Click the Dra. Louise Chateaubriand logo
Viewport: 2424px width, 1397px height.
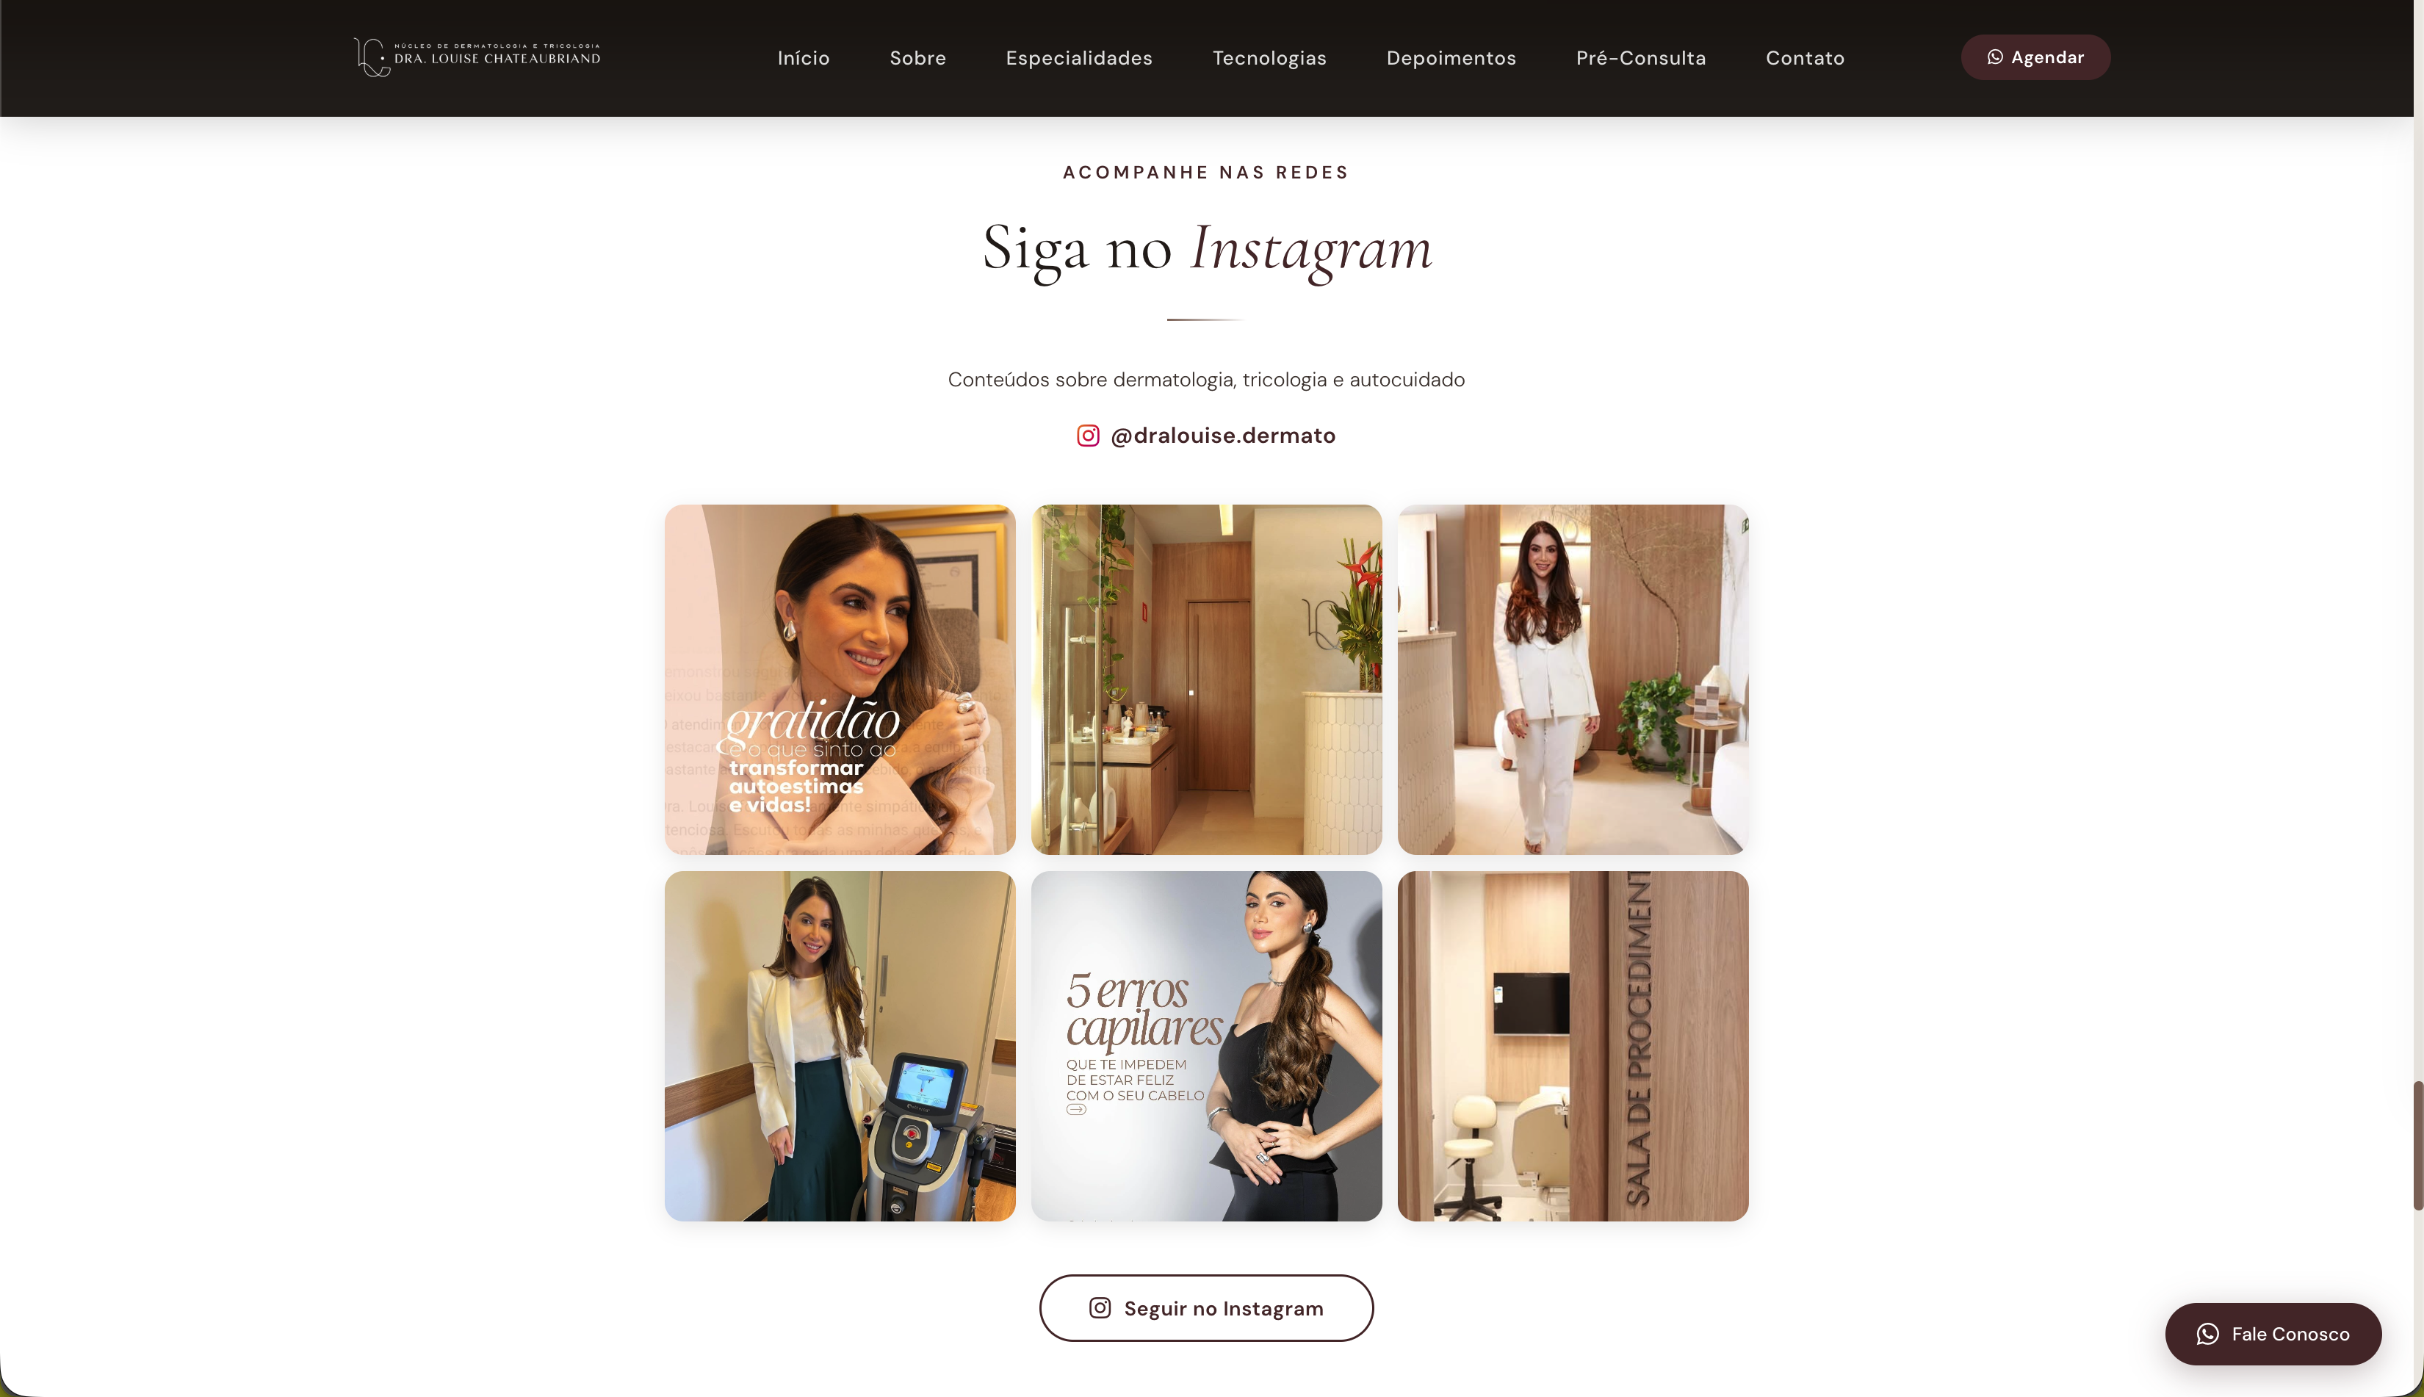477,57
